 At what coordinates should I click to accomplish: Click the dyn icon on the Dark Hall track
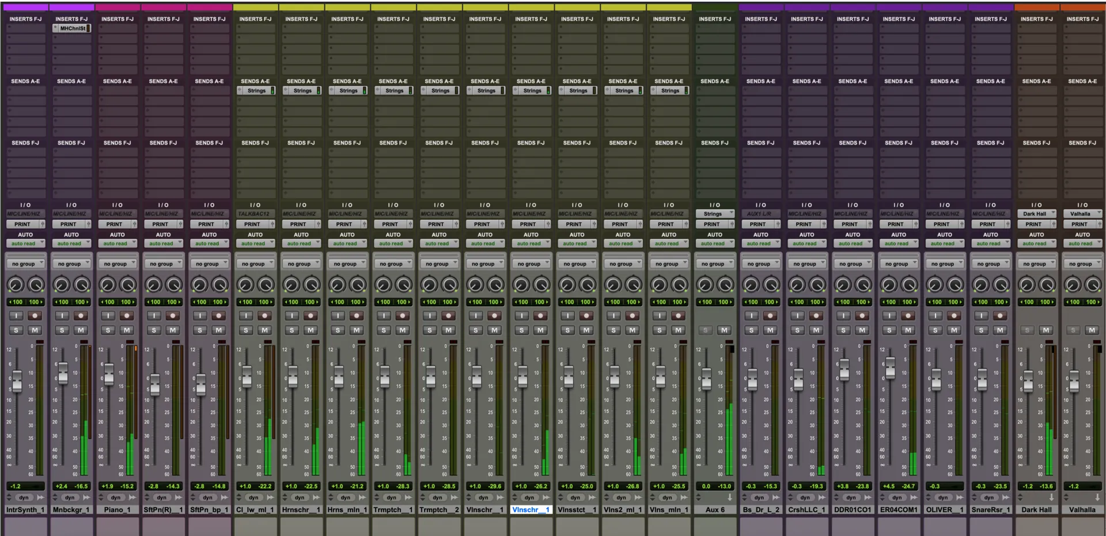[x=1036, y=497]
